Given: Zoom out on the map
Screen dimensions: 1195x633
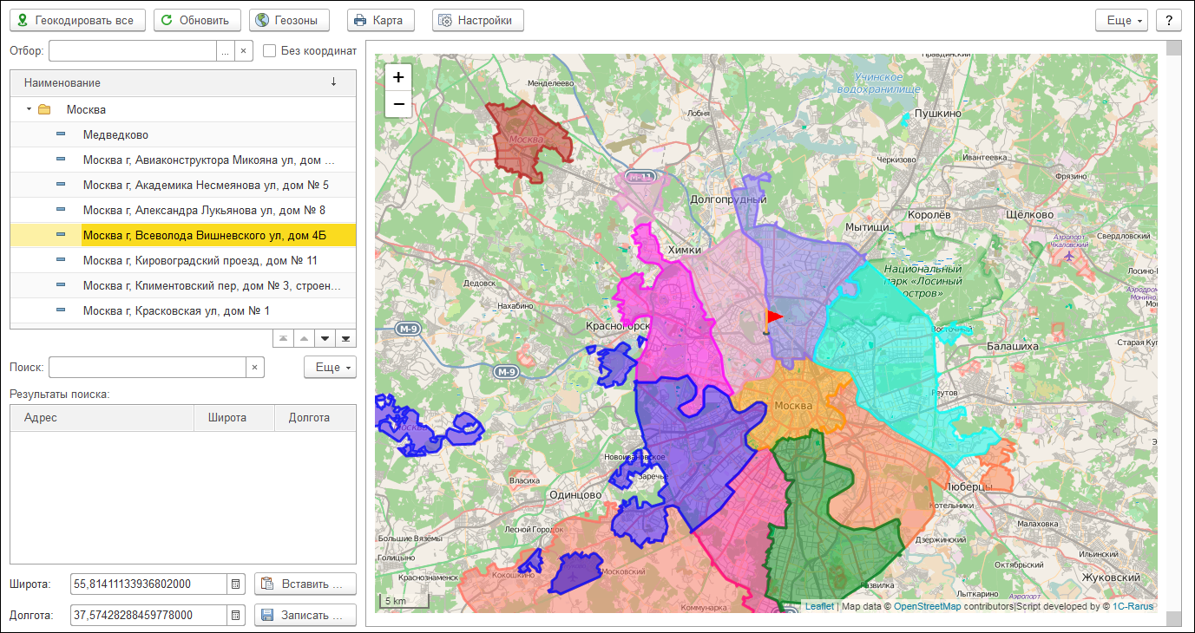Looking at the screenshot, I should click(x=398, y=104).
